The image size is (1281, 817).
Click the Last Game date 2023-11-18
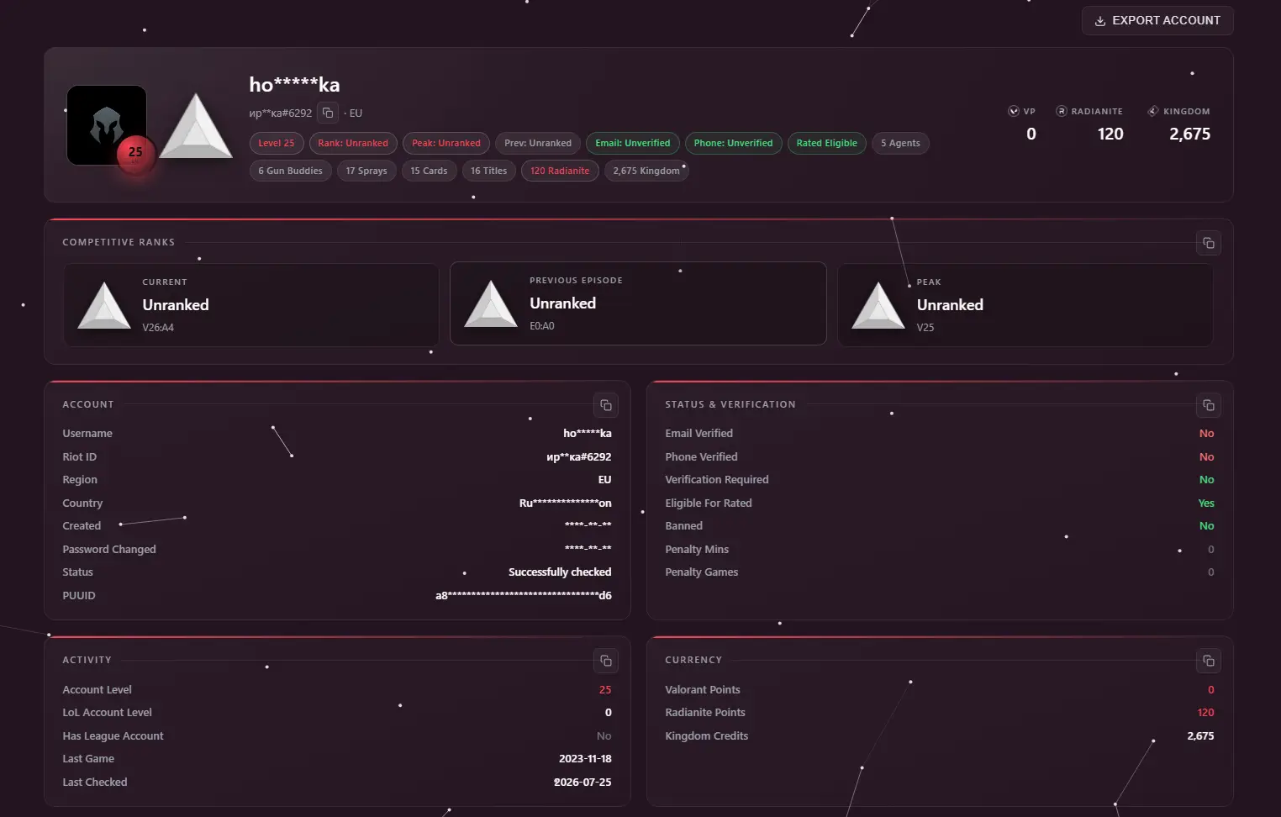pyautogui.click(x=585, y=759)
